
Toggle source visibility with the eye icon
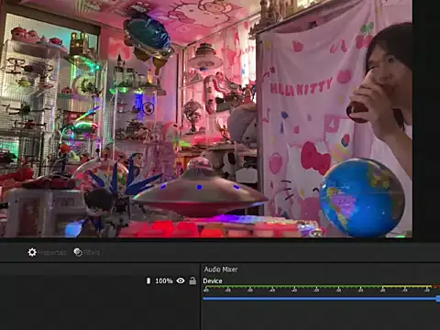[181, 280]
